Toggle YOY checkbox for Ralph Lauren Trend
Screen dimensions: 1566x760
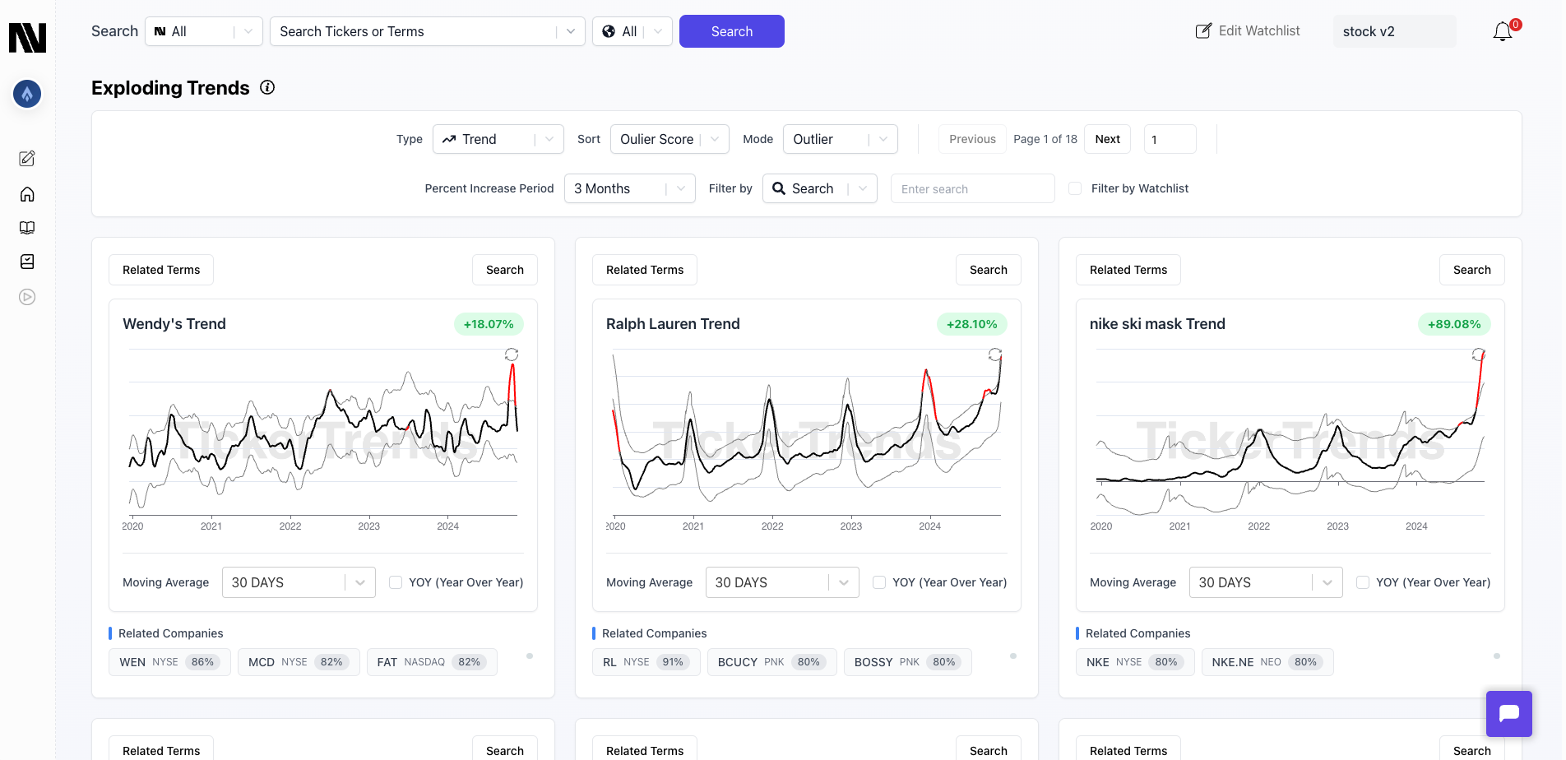(879, 582)
